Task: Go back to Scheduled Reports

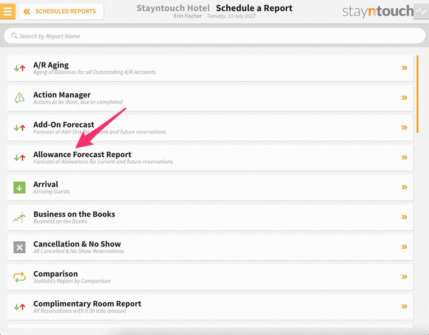Action: click(x=62, y=12)
